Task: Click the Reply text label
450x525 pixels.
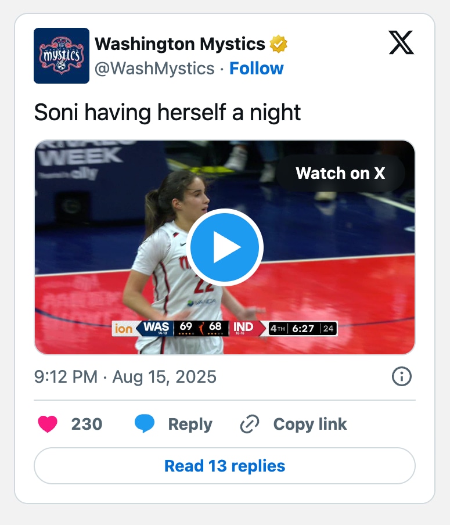Action: point(190,425)
